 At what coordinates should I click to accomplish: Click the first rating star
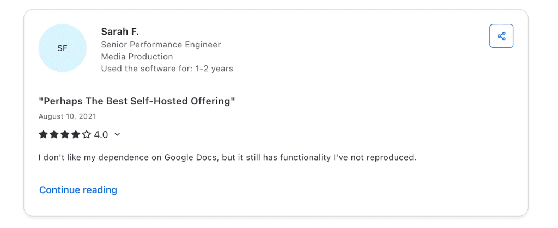pos(43,134)
